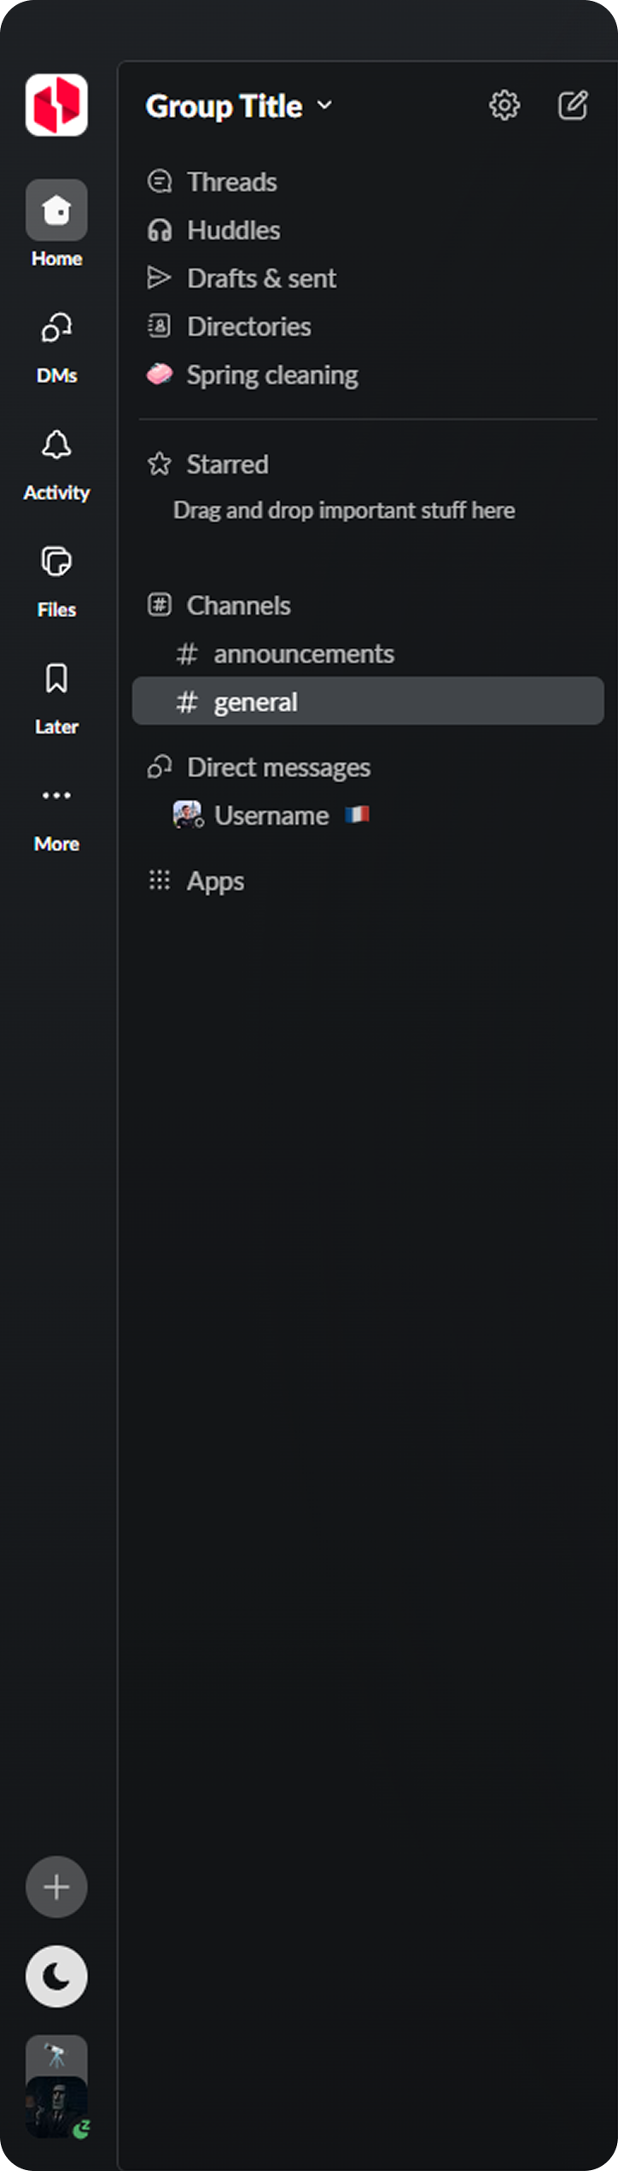Click 'Drag and drop important stuff here' text

point(344,510)
